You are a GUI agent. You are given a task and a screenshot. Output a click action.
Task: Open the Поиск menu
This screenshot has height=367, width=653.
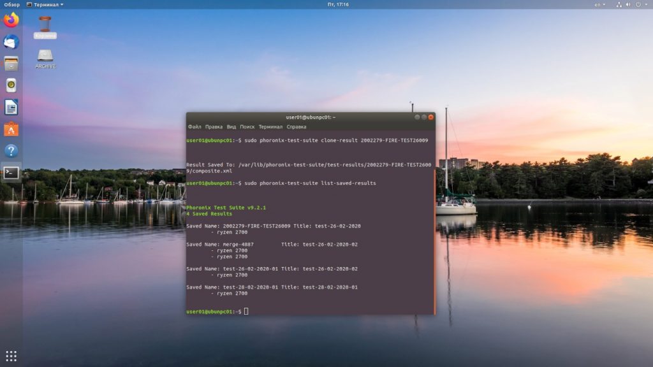coord(247,127)
